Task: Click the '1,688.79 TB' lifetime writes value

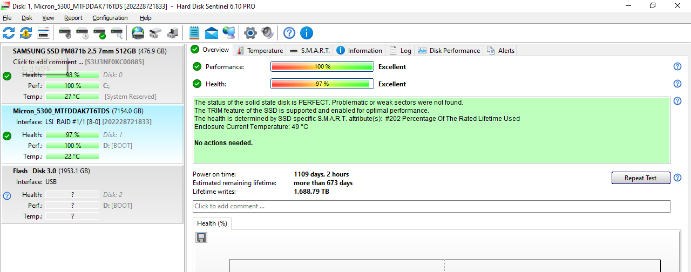Action: pos(311,192)
